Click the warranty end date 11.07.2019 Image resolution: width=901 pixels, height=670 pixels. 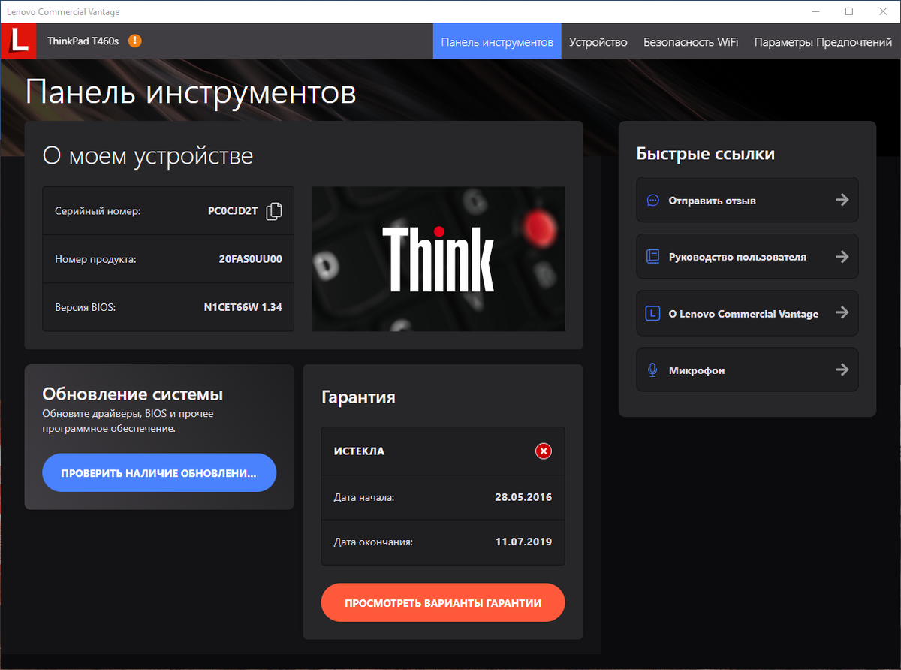[x=523, y=542]
